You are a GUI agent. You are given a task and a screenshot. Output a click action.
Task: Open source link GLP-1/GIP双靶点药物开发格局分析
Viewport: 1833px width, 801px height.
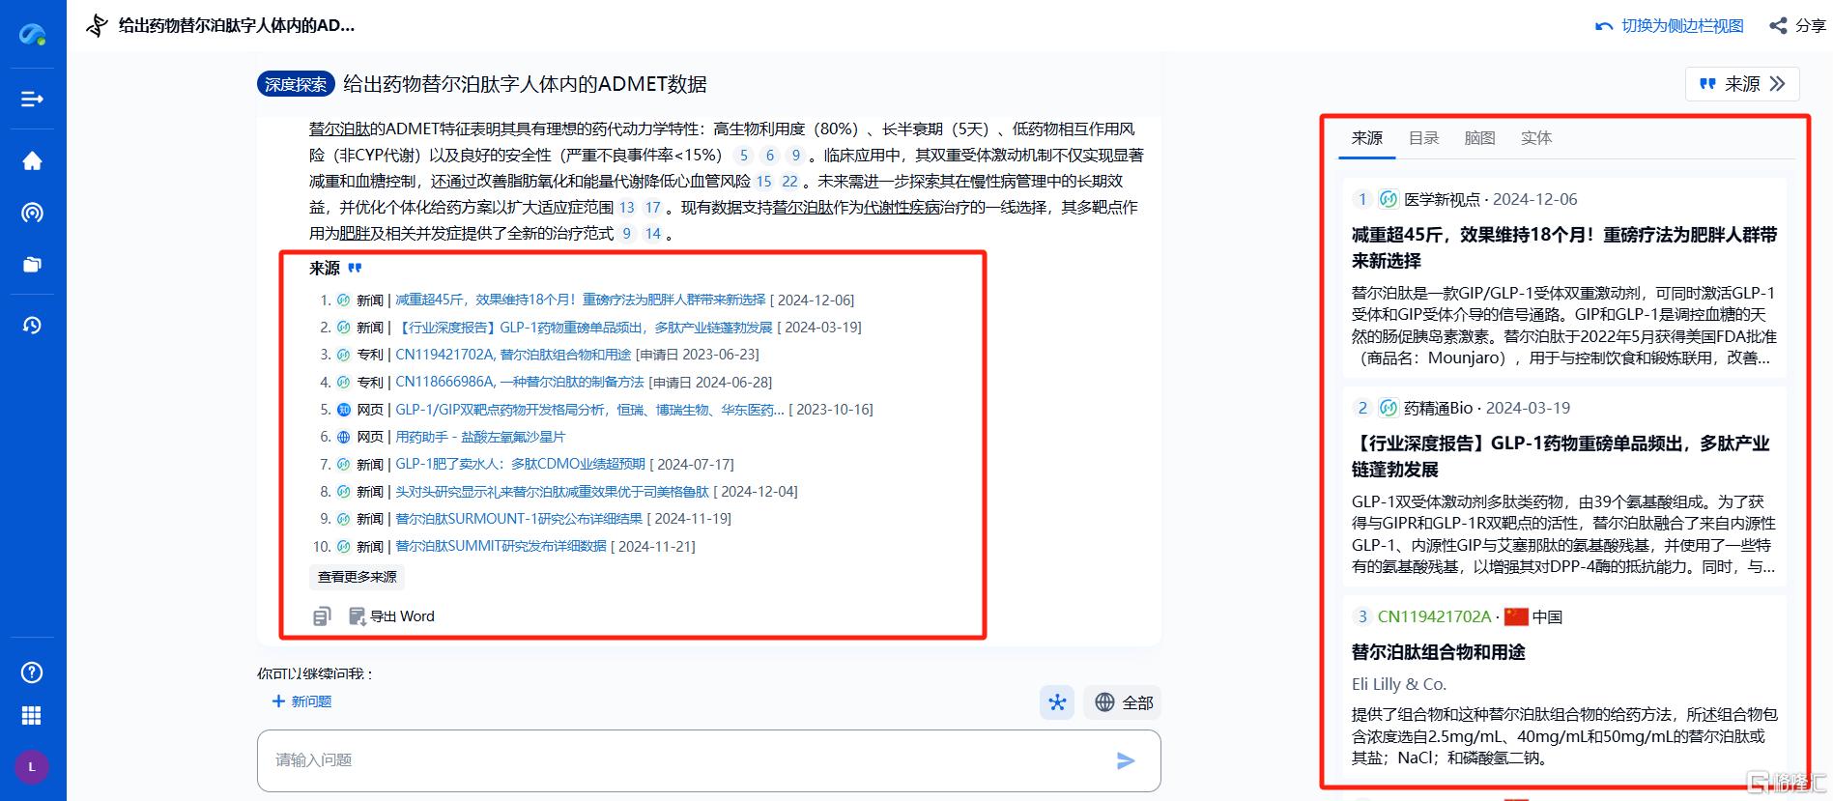589,410
